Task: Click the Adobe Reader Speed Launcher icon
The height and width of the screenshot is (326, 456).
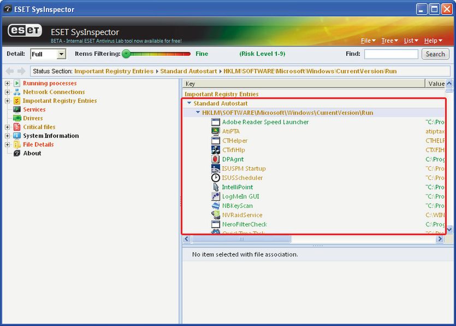Action: (216, 122)
